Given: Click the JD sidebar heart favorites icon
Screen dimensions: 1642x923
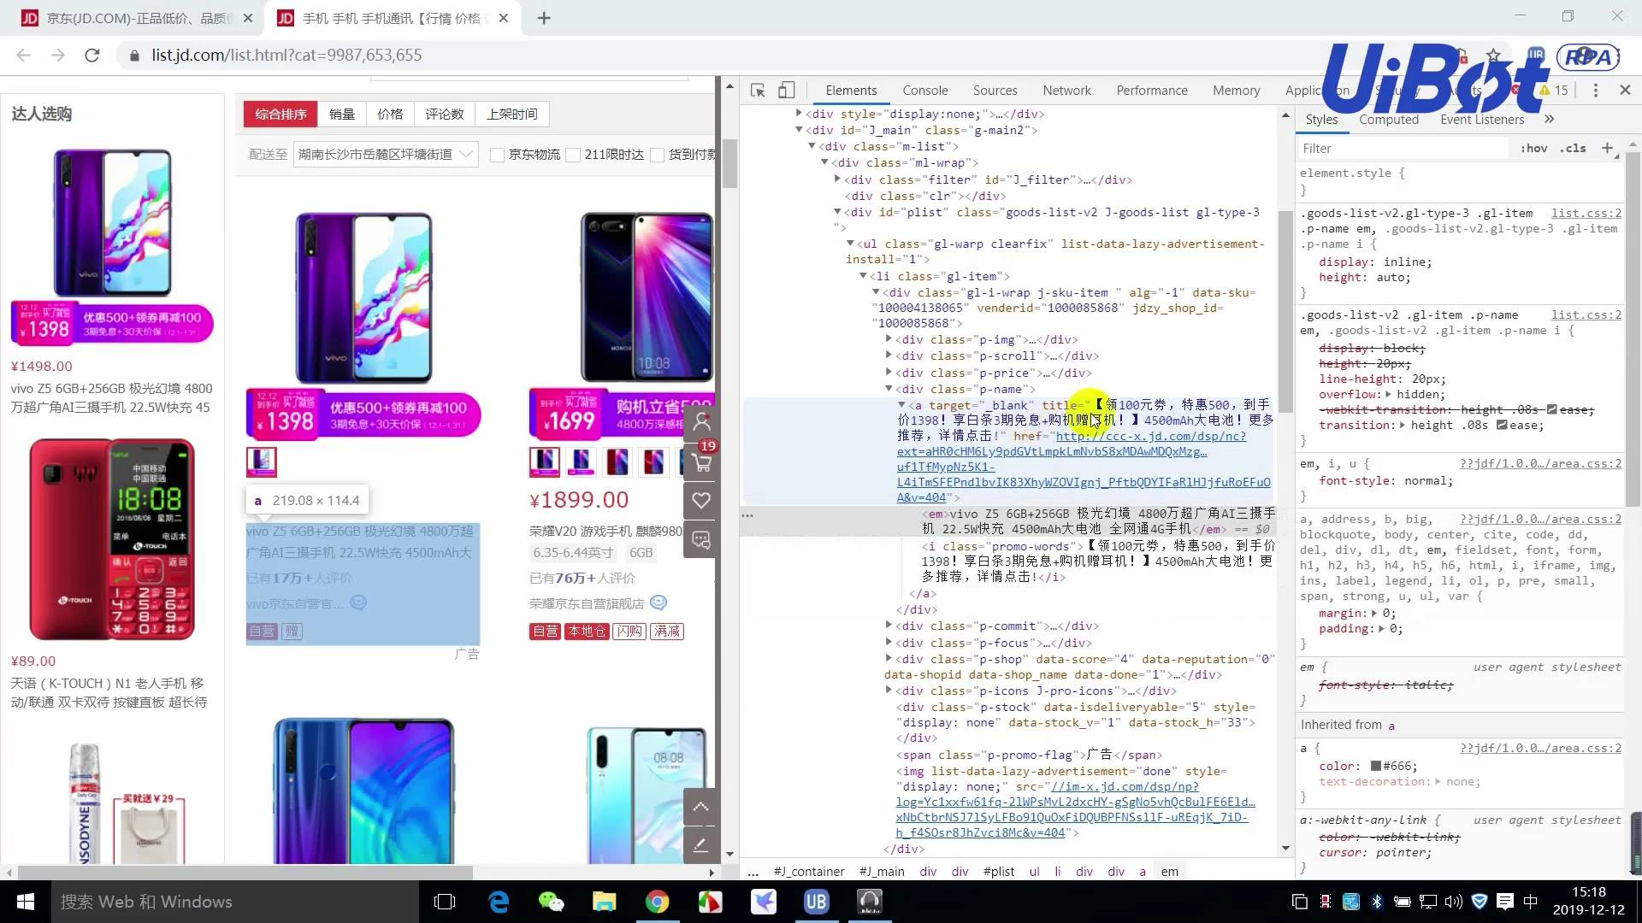Looking at the screenshot, I should pyautogui.click(x=701, y=501).
